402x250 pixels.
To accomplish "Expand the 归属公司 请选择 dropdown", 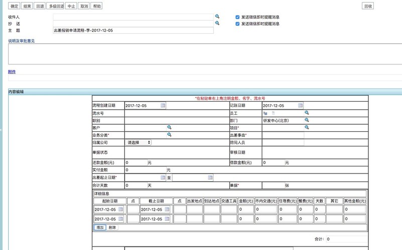I will 138,142.
